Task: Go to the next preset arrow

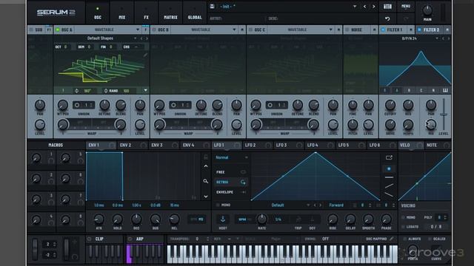Action: pos(373,7)
